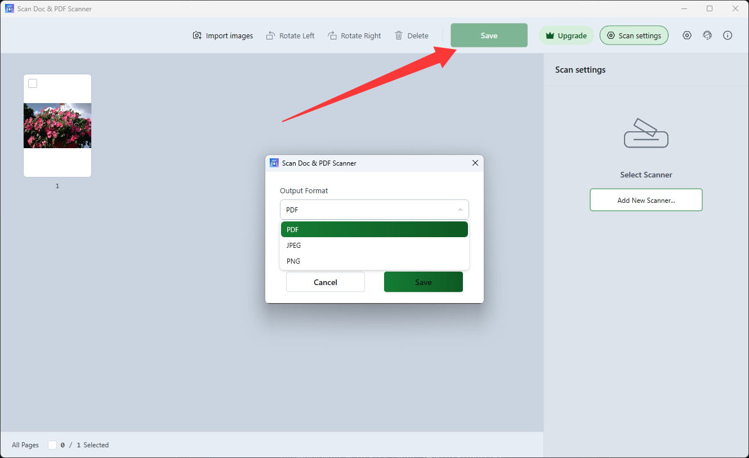Image resolution: width=749 pixels, height=458 pixels.
Task: Click the app icon in the main title bar
Action: pyautogui.click(x=10, y=8)
